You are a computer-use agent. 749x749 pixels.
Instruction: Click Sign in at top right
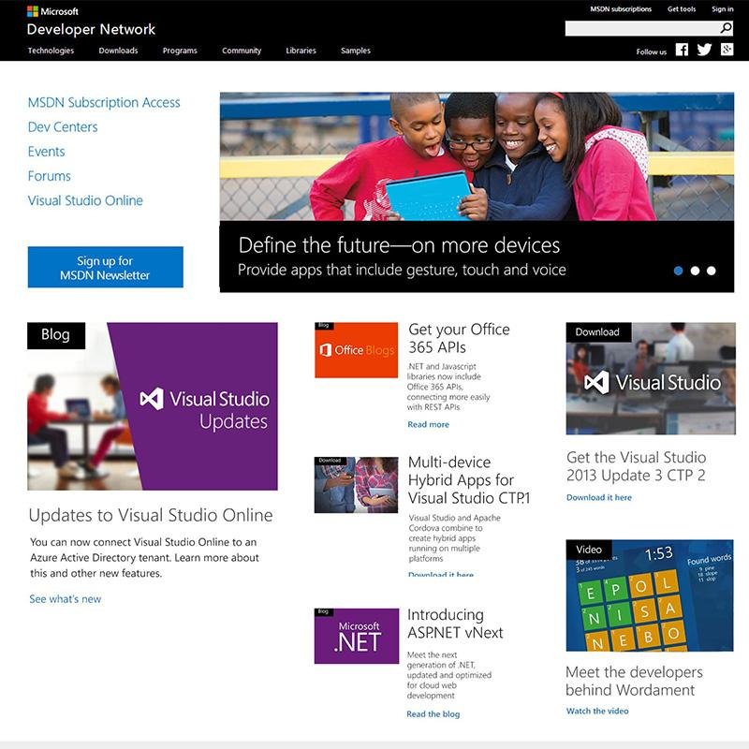[x=722, y=9]
